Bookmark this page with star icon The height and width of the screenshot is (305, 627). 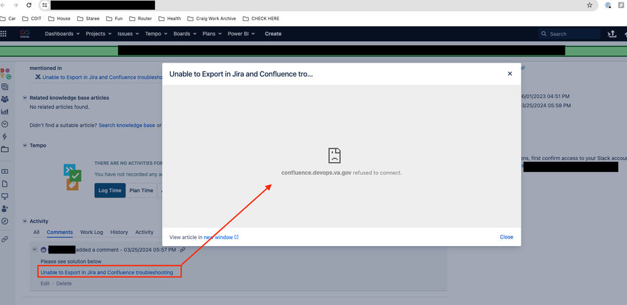click(x=589, y=5)
